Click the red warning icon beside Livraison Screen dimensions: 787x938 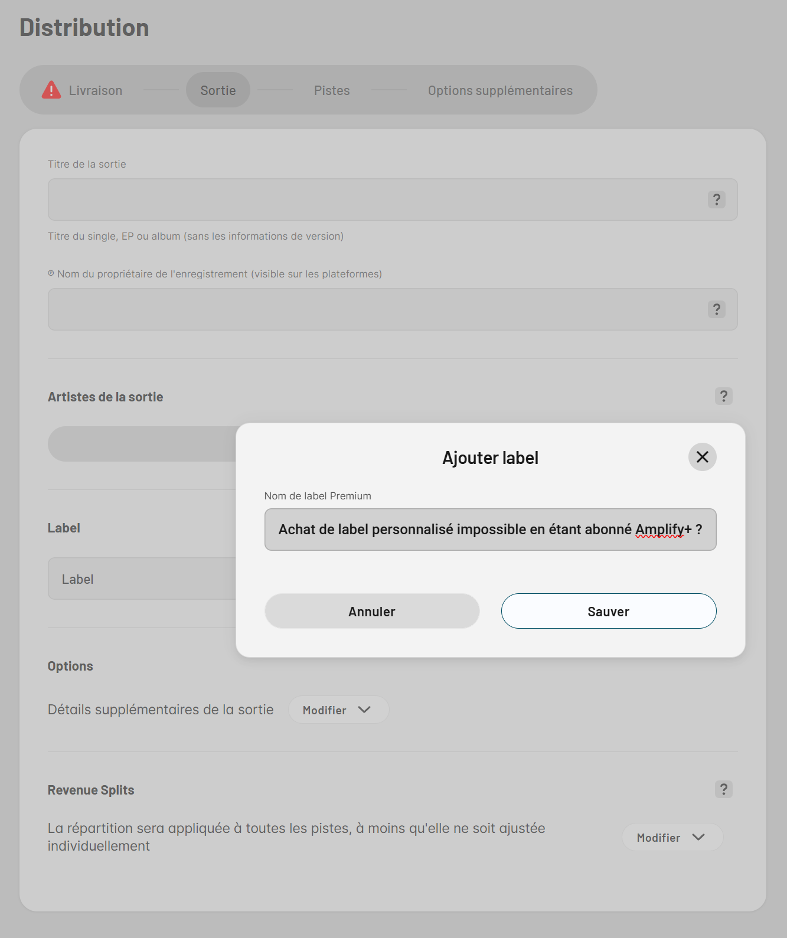[x=51, y=90]
